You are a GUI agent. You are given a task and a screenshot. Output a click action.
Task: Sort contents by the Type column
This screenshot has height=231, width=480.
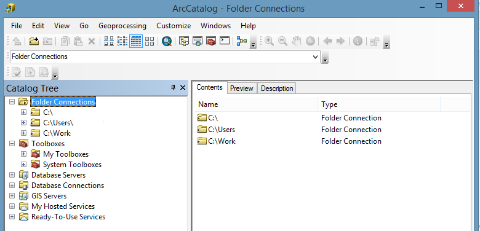pos(378,104)
